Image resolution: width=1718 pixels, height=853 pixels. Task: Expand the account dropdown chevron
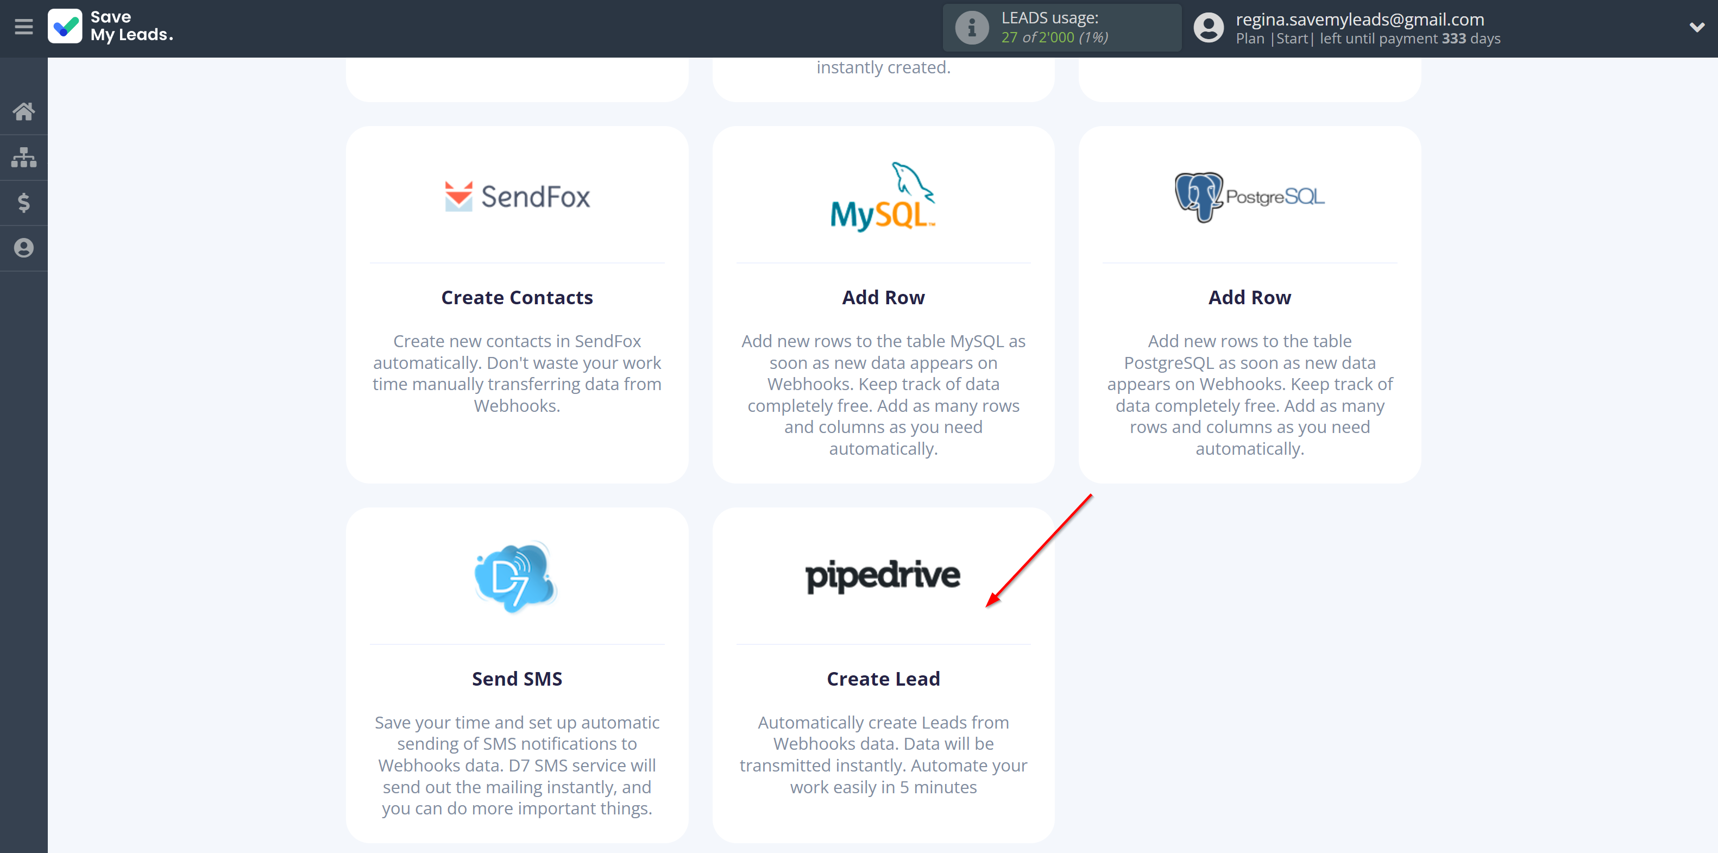coord(1697,27)
